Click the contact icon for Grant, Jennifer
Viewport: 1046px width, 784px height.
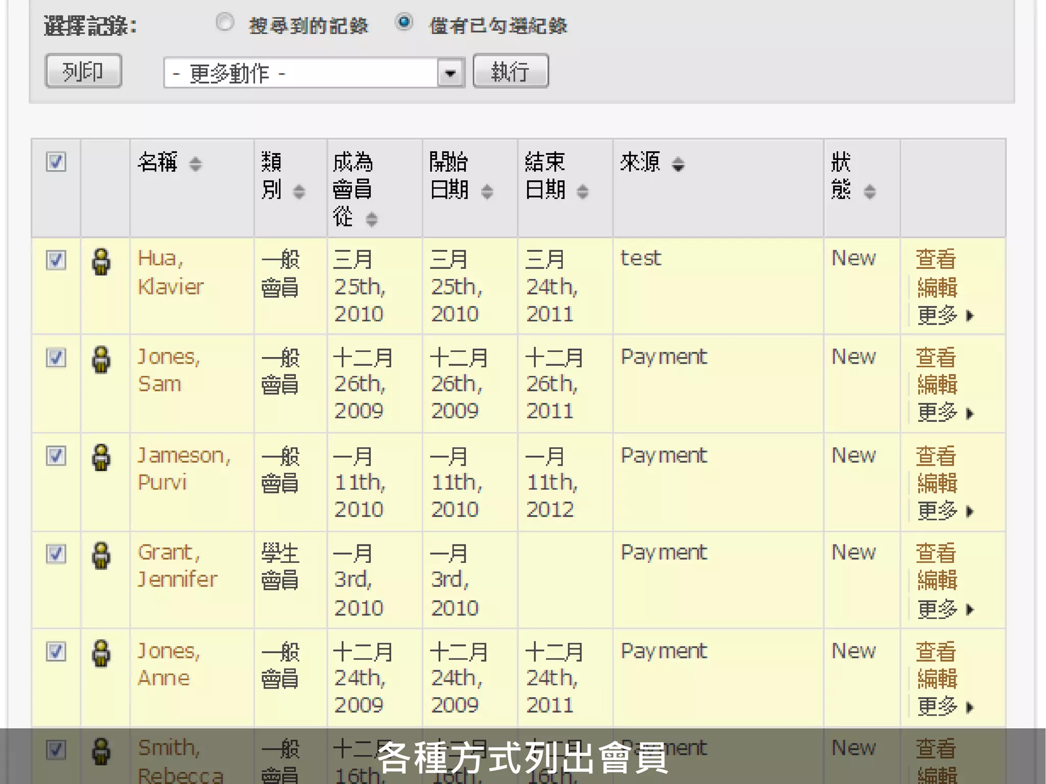[x=101, y=556]
